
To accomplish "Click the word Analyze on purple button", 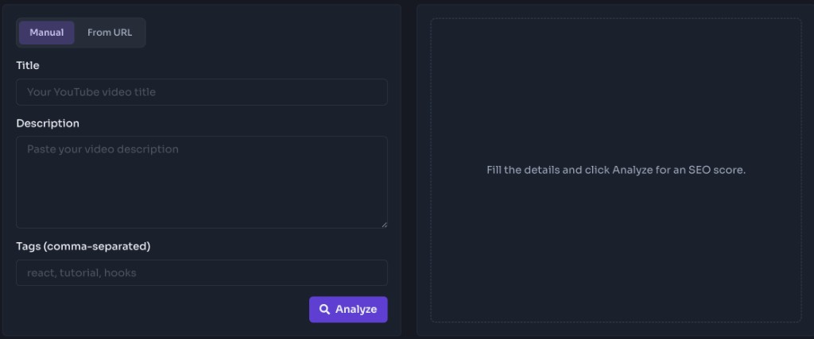I will 356,310.
